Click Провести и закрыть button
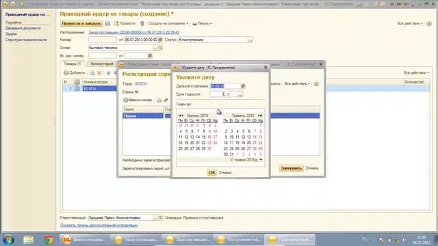 [x=81, y=23]
